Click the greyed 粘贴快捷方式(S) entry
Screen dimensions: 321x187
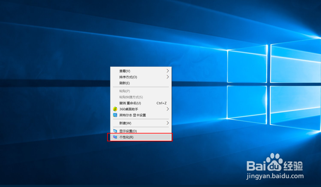tap(141, 97)
